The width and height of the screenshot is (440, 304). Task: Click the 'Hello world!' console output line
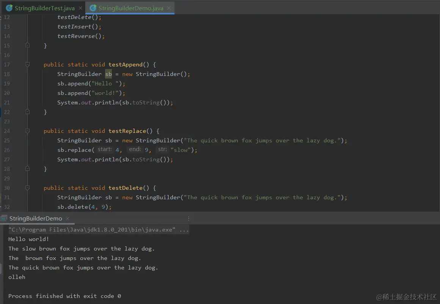28,239
